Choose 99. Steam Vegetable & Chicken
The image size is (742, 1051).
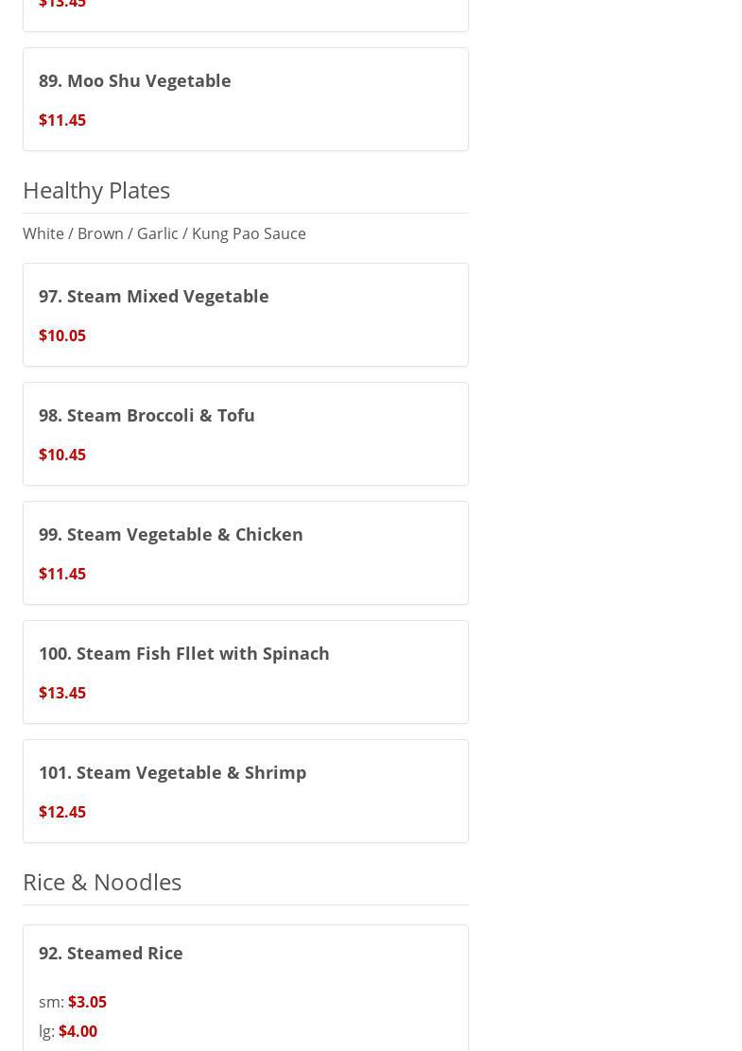coord(171,535)
